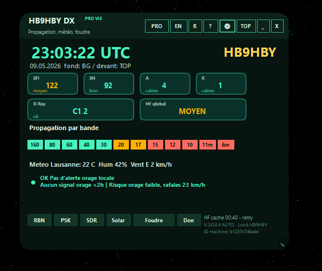Close the widget with X button
The width and height of the screenshot is (322, 271).
tap(277, 26)
